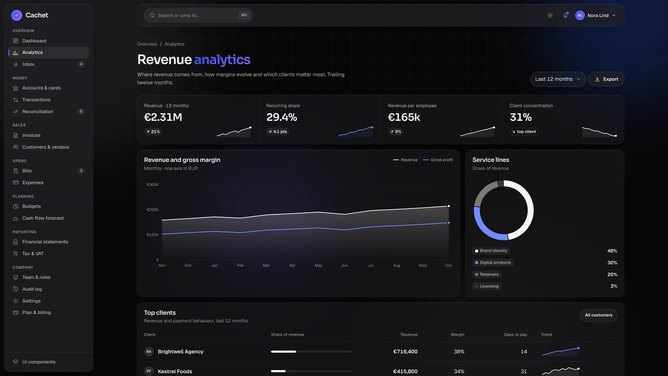This screenshot has width=668, height=376.
Task: Click the Cash flow forecast chart icon
Action: click(x=16, y=218)
